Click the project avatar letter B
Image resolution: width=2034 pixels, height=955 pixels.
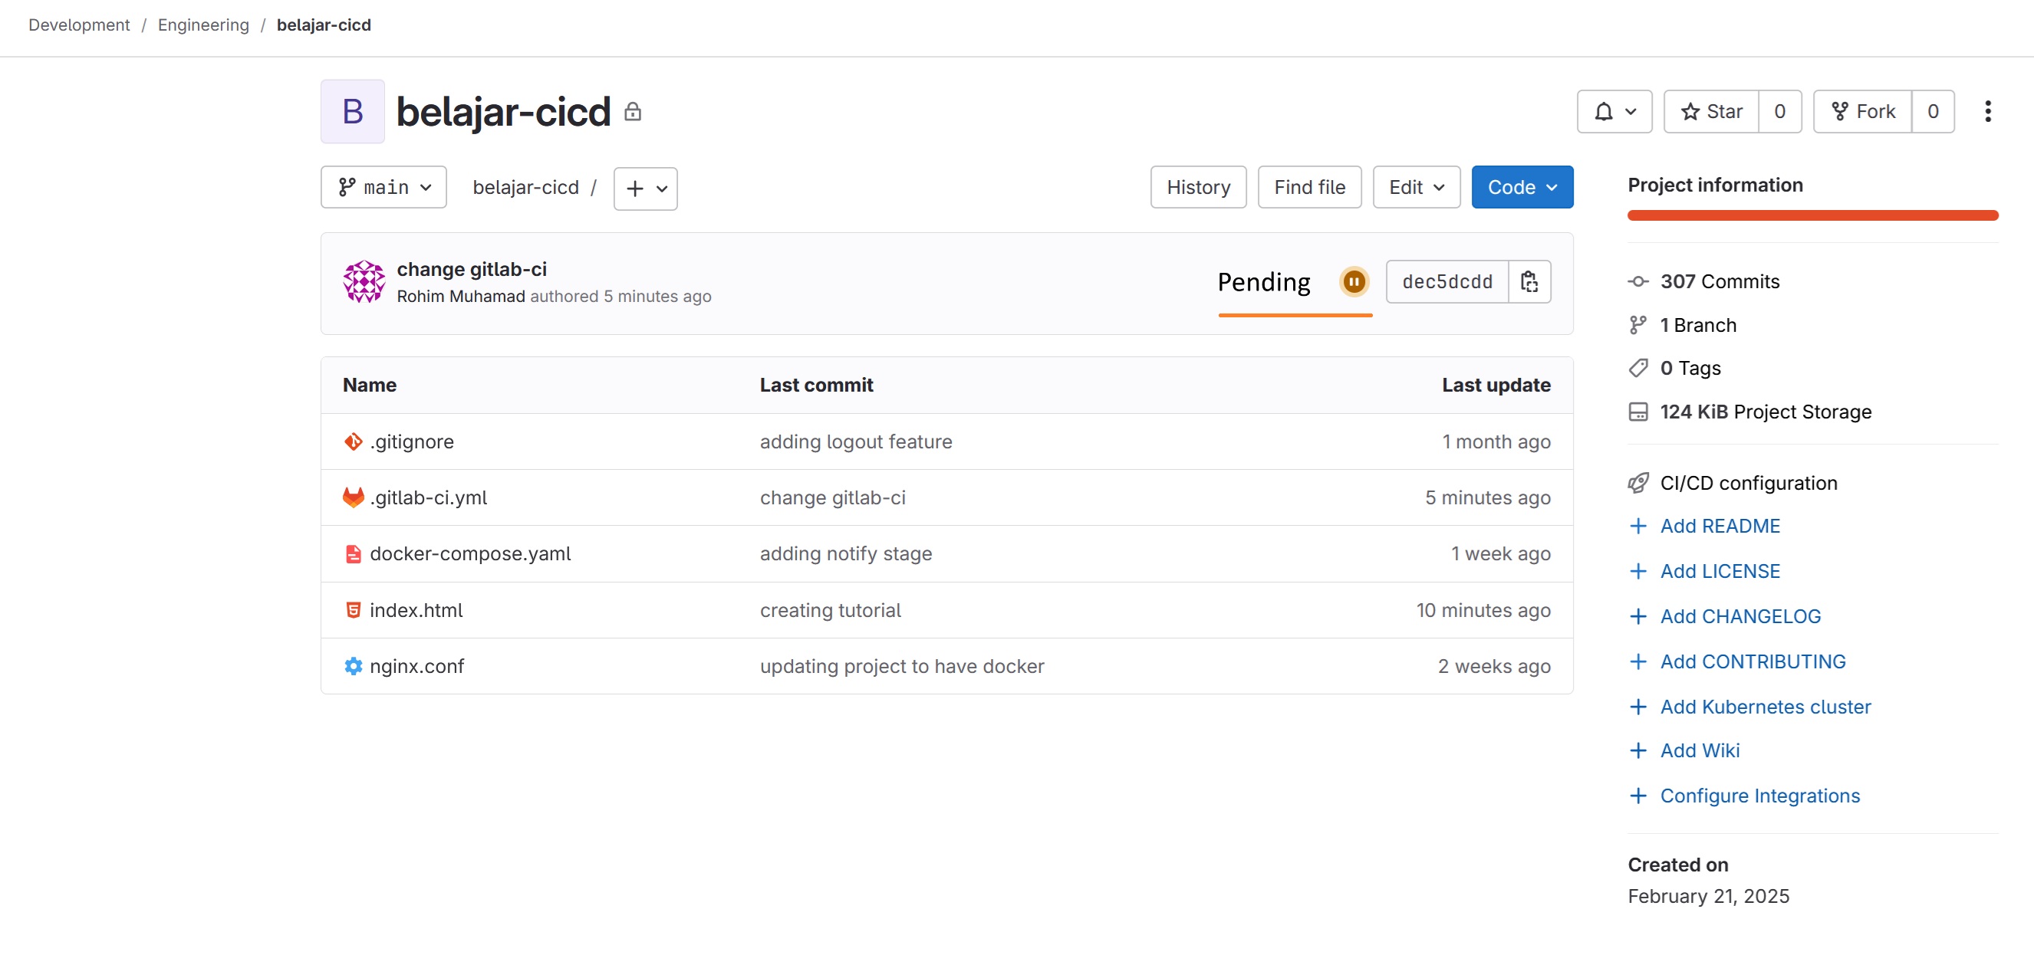pyautogui.click(x=352, y=111)
